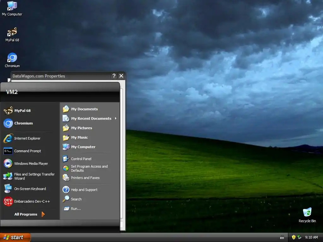Image resolution: width=323 pixels, height=242 pixels.
Task: Click Windows Media Player icon
Action: 8,164
